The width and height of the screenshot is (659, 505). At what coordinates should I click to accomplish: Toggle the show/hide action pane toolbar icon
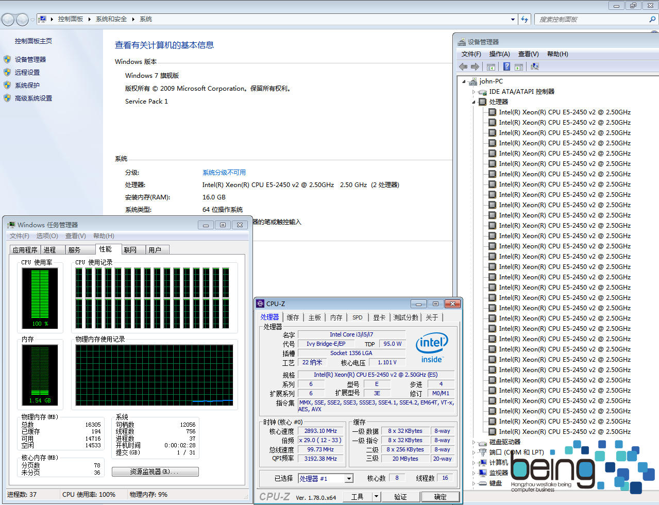pos(519,66)
